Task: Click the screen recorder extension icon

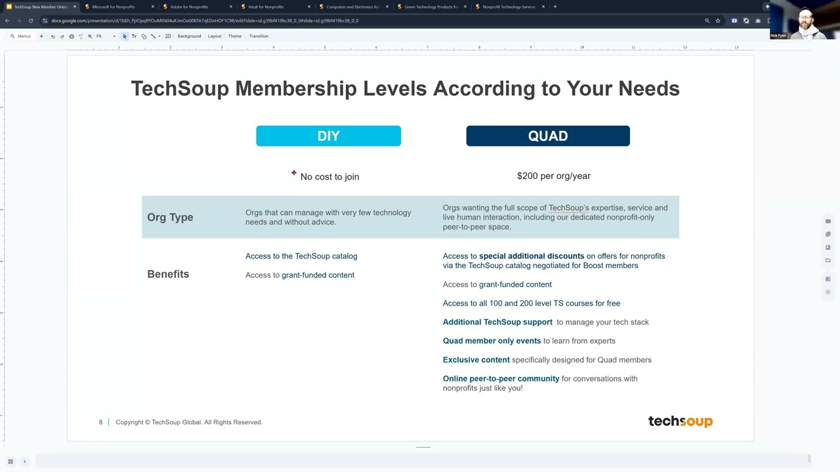Action: point(734,20)
